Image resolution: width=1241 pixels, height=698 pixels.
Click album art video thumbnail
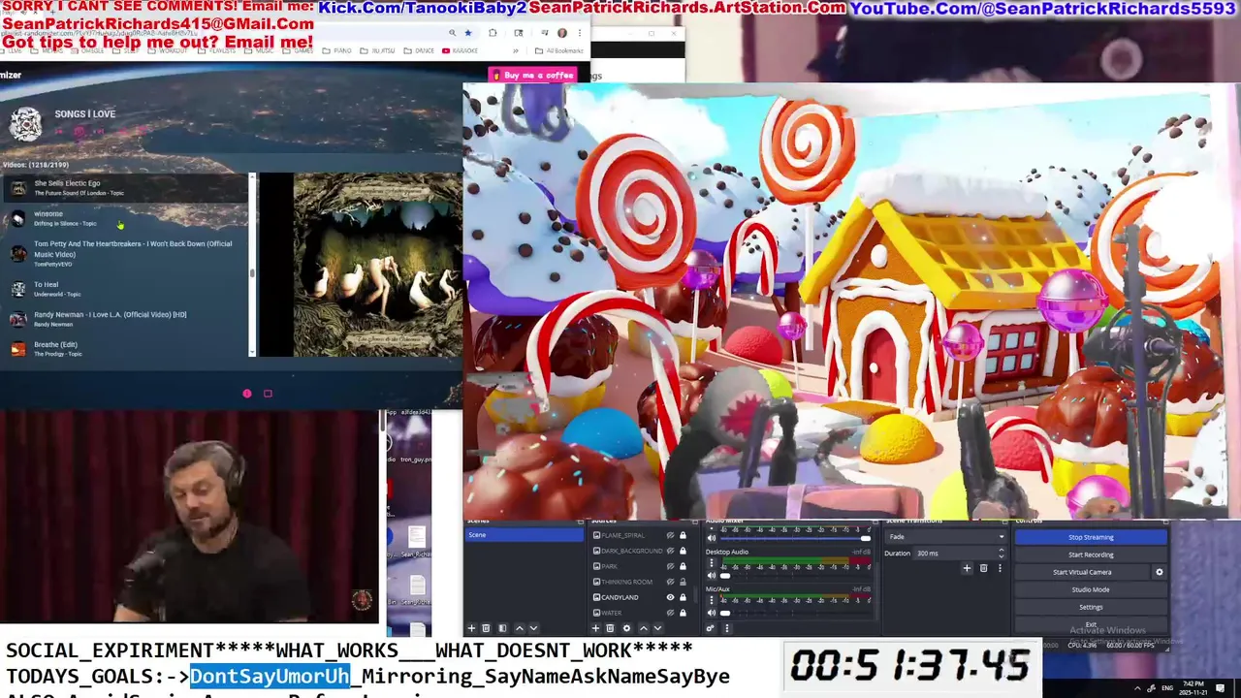click(x=377, y=265)
